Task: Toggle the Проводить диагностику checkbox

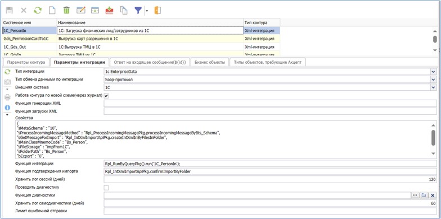Action: 106,187
